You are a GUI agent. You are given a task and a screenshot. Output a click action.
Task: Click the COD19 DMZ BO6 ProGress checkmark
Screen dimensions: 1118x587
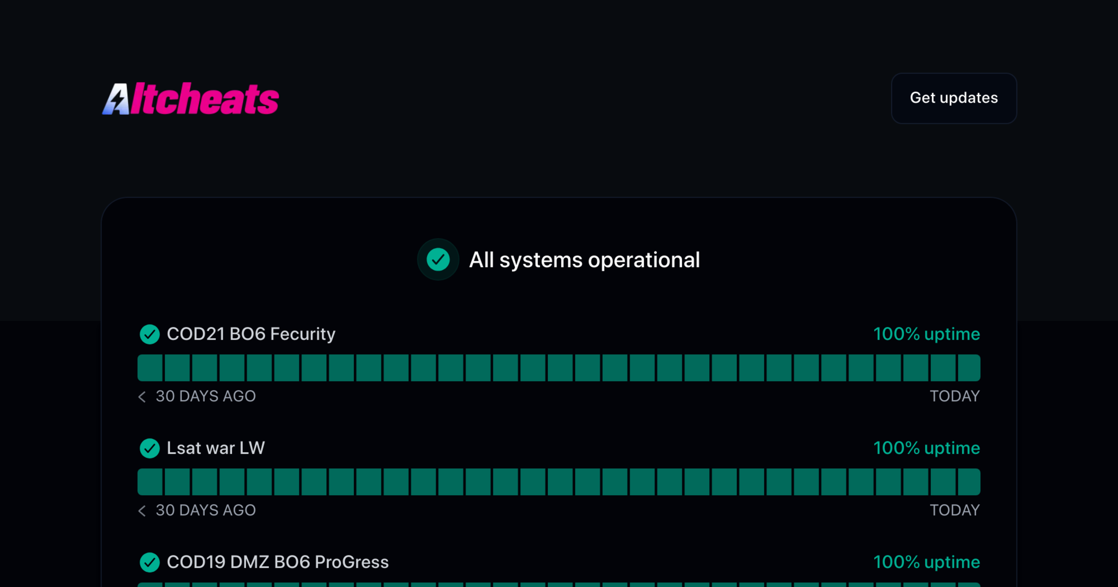[x=150, y=562]
